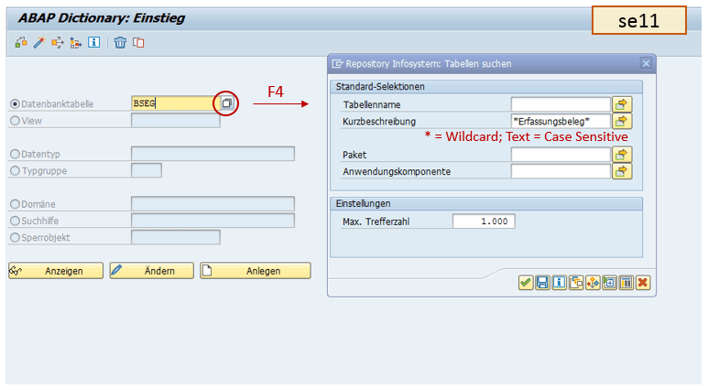Click the Datentyp input field
Viewport: 708px width, 389px height.
(x=212, y=154)
